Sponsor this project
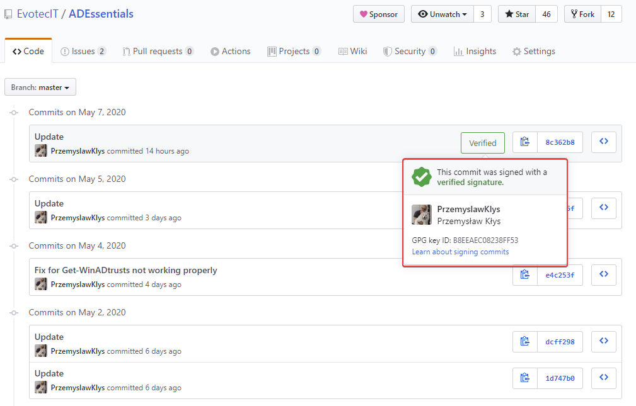The height and width of the screenshot is (406, 636). (378, 14)
